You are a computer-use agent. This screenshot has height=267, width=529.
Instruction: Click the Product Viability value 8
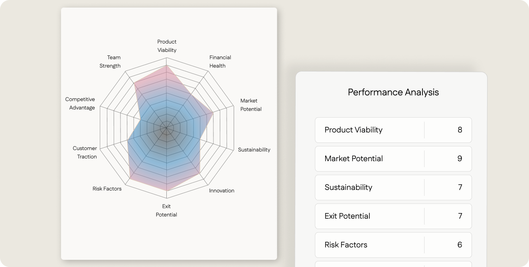[x=460, y=130]
